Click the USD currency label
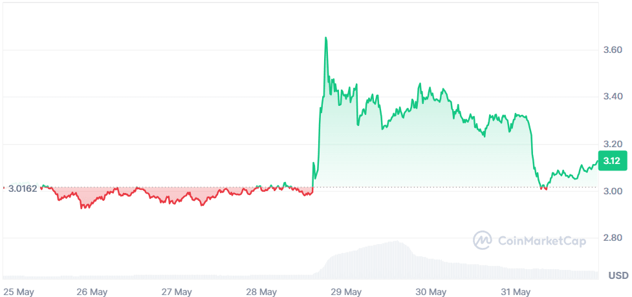 point(618,276)
